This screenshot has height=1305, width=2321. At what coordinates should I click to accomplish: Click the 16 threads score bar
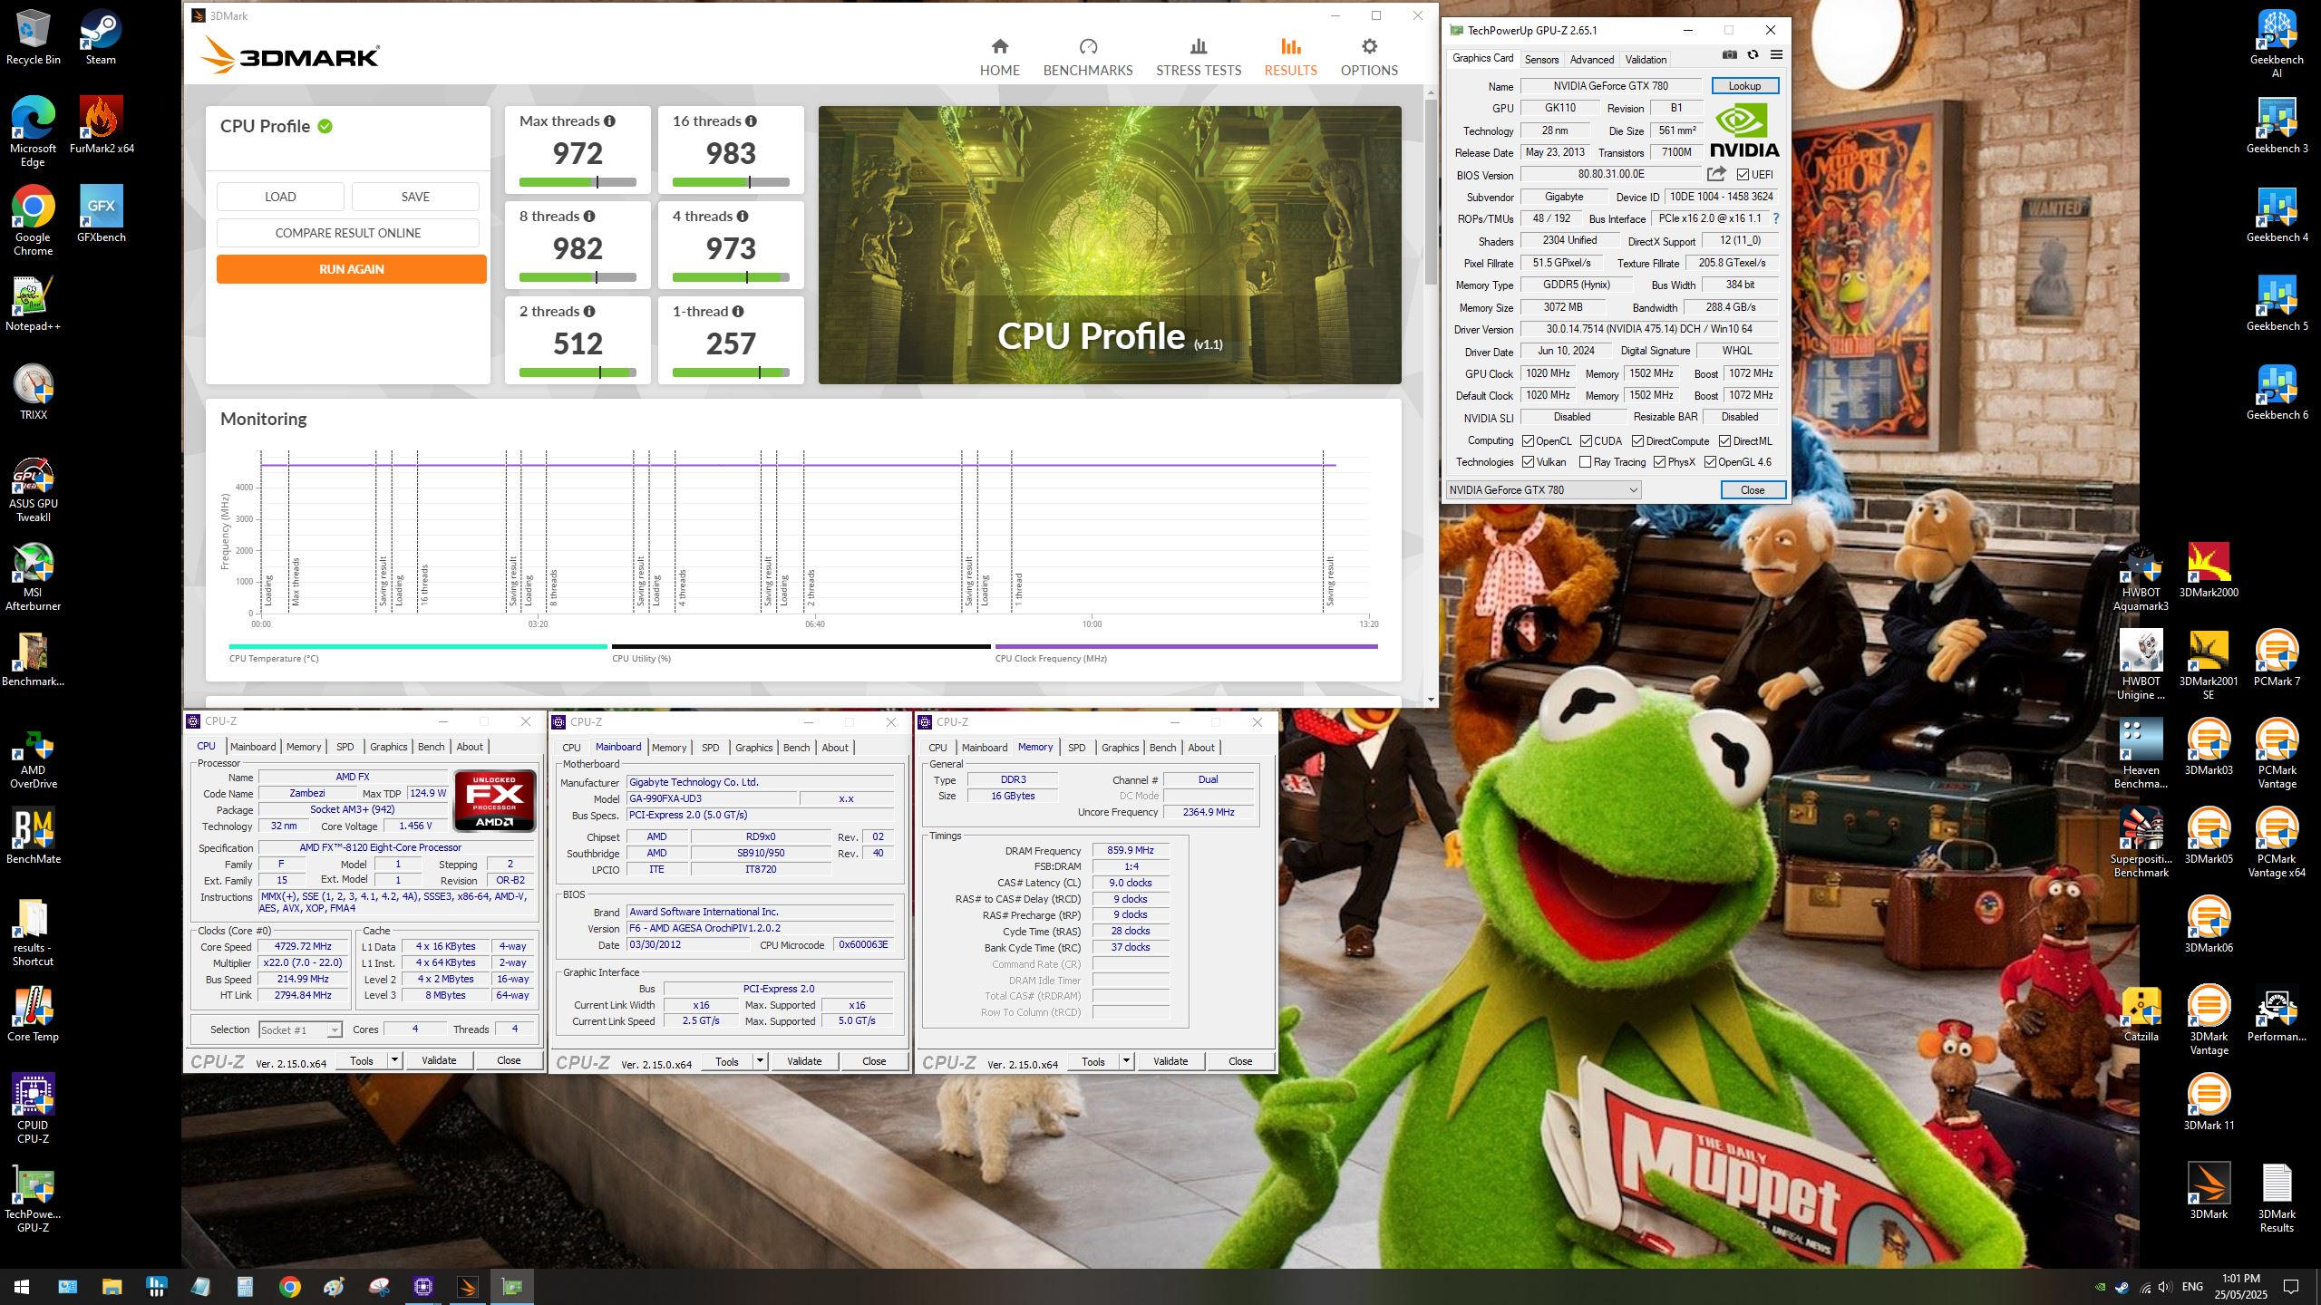click(731, 182)
